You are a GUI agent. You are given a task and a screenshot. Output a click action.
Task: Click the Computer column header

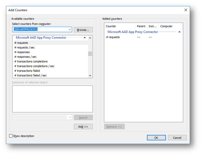tap(170, 26)
